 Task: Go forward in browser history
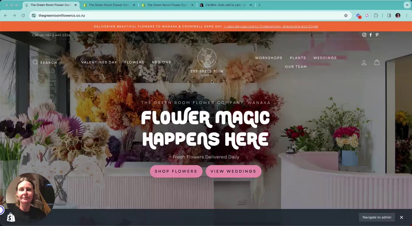[14, 15]
